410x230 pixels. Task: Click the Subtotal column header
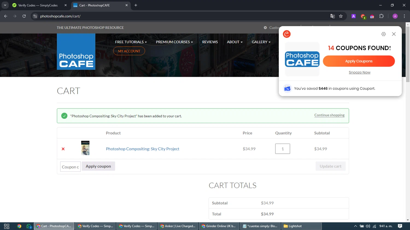click(x=322, y=133)
